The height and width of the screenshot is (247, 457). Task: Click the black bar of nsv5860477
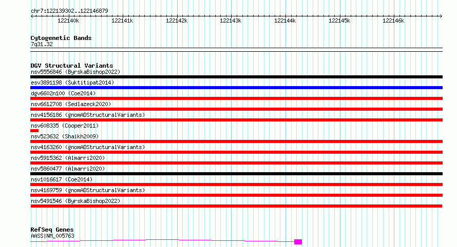[x=236, y=174]
